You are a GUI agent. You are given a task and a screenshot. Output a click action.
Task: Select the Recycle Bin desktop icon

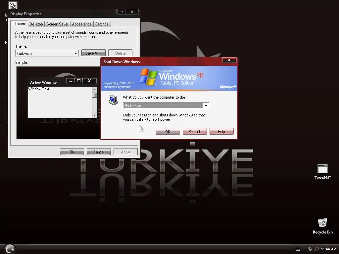click(322, 226)
